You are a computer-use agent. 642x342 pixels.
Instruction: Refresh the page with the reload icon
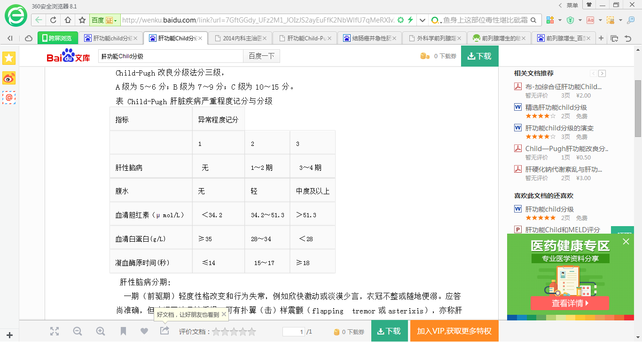point(52,20)
